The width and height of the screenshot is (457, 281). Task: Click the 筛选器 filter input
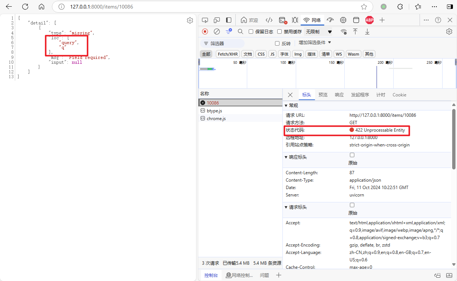pyautogui.click(x=222, y=43)
